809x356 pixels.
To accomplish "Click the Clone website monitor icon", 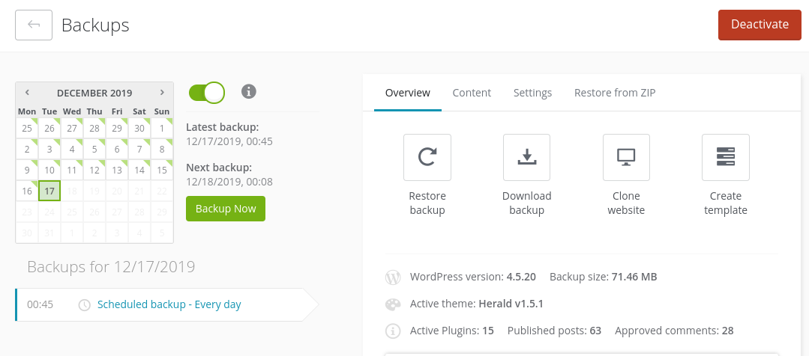I will (x=626, y=157).
